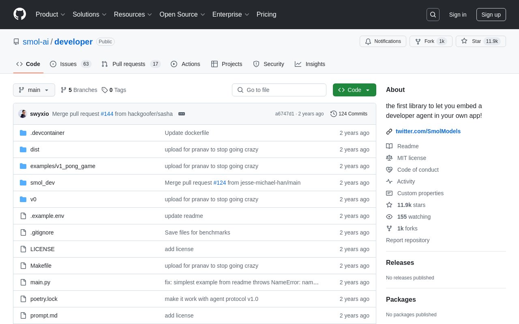Open the Releases heading link

tap(400, 263)
